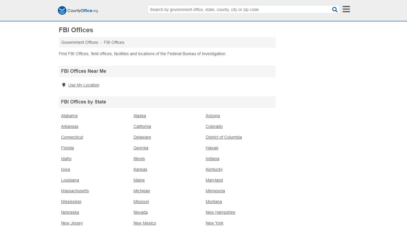Screen dimensions: 407x229
Task: Open Arizona FBI offices
Action: point(213,116)
